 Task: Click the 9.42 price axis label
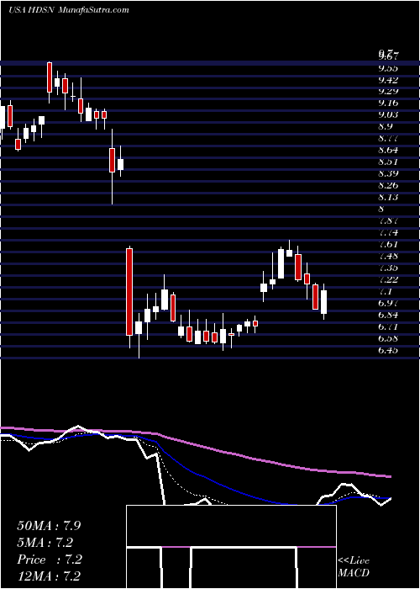[x=388, y=80]
